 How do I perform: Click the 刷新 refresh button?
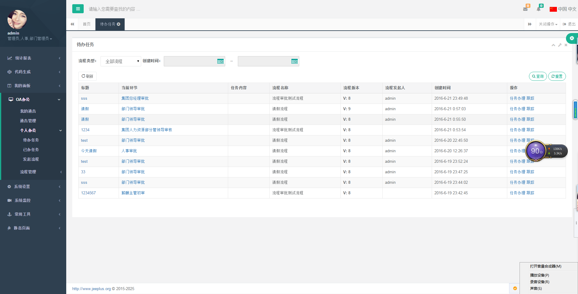click(87, 76)
